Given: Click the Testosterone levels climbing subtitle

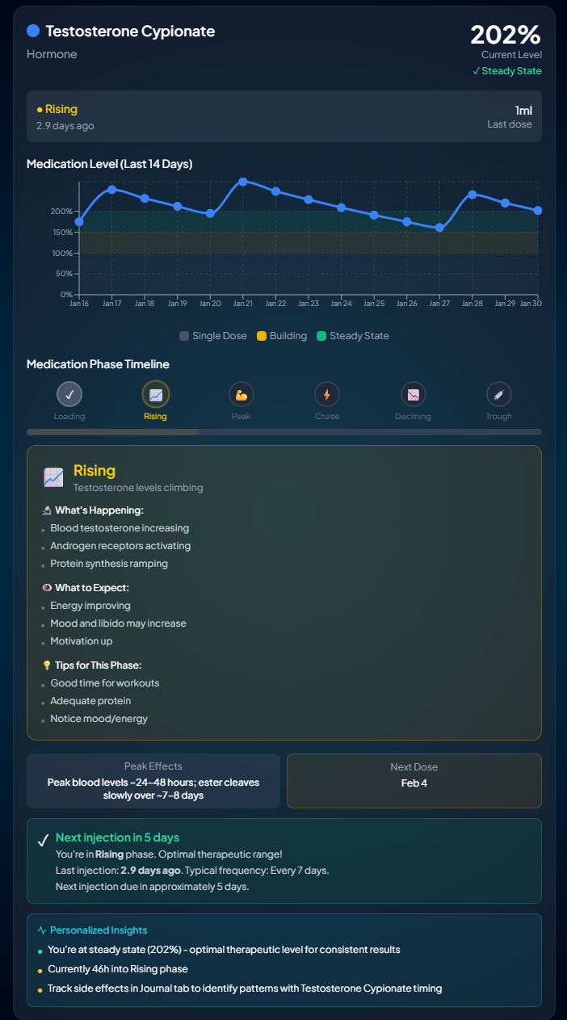Looking at the screenshot, I should (x=138, y=488).
